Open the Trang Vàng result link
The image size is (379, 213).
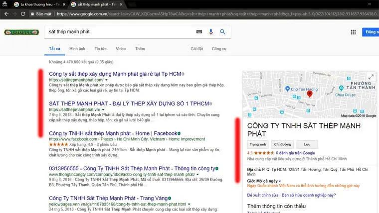click(108, 198)
